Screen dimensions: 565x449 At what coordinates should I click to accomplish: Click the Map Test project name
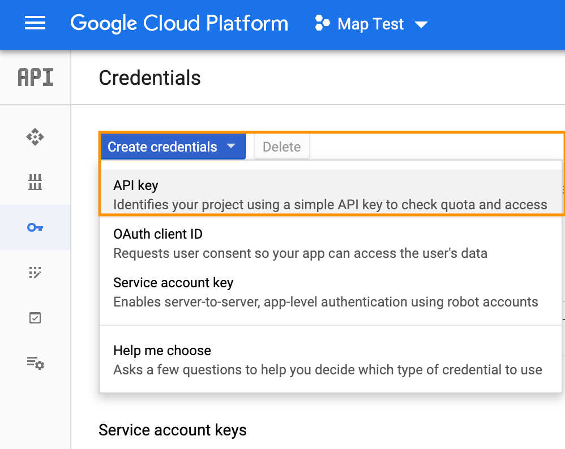pos(370,24)
